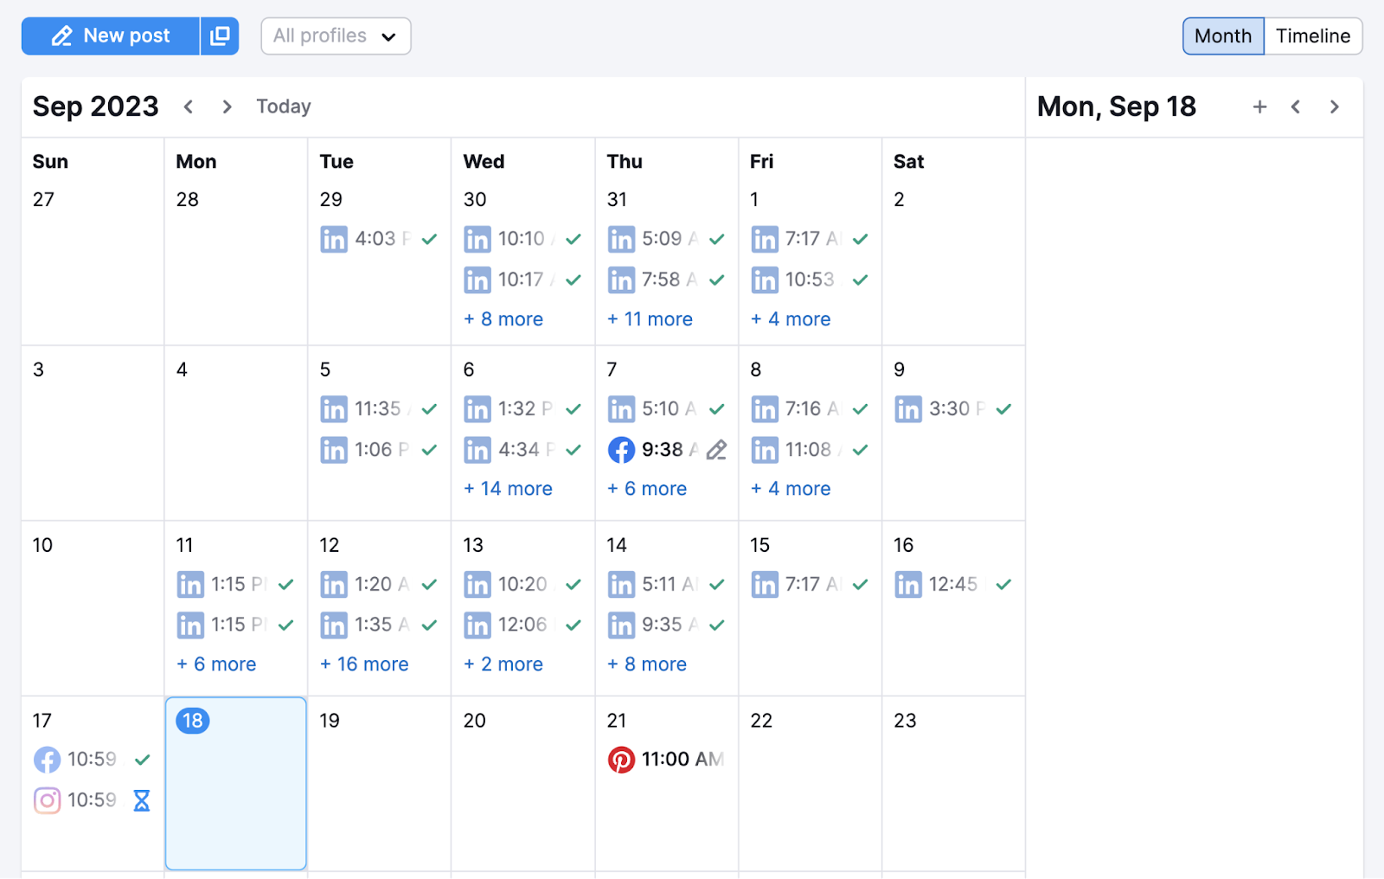Click the hourglass pending icon on the Instagram post
The width and height of the screenshot is (1384, 879).
coord(141,800)
